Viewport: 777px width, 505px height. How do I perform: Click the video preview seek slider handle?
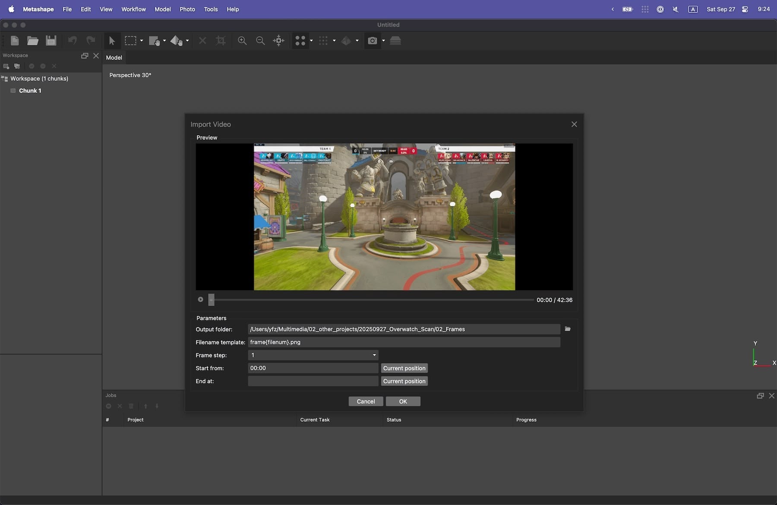[x=211, y=300]
